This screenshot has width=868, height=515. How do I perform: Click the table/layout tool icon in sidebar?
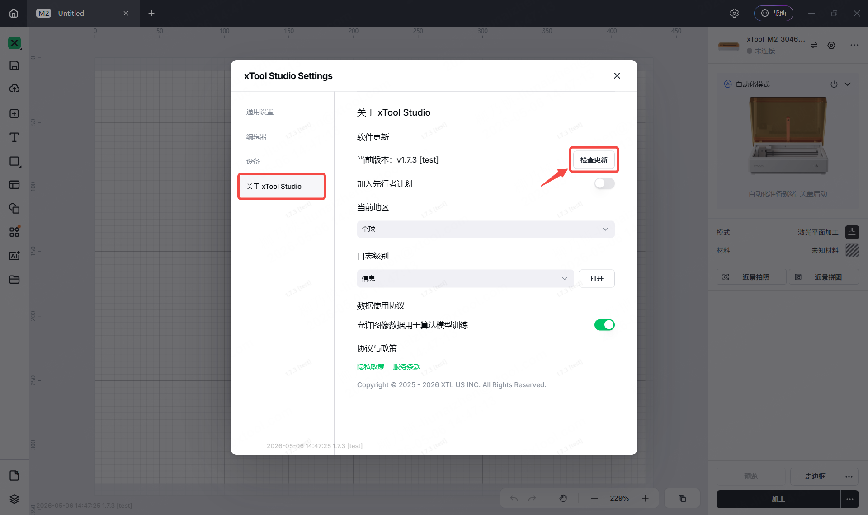(14, 184)
